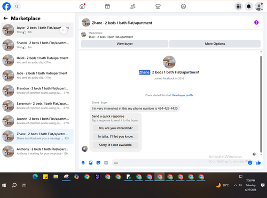Screen dimensions: 267x198
Task: Click the large listing photo above Zhane title
Action: (x=169, y=62)
